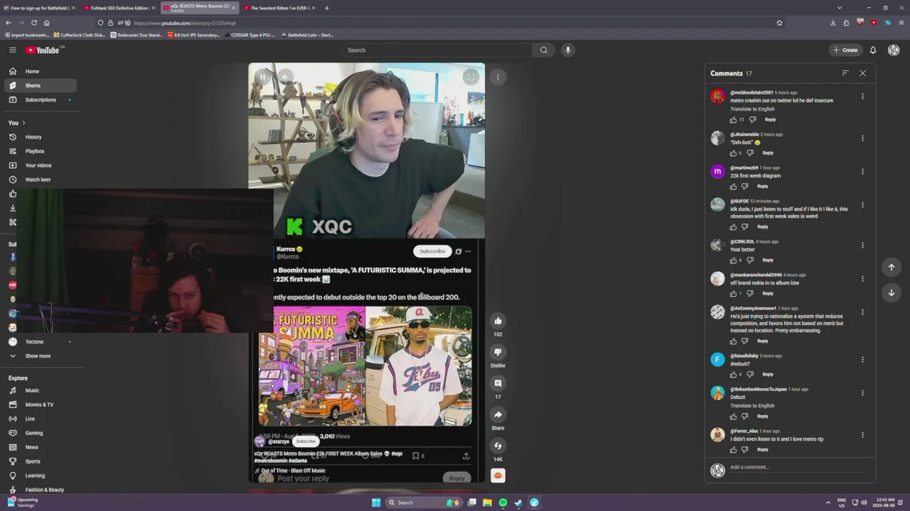Close the Comments panel

pos(862,73)
